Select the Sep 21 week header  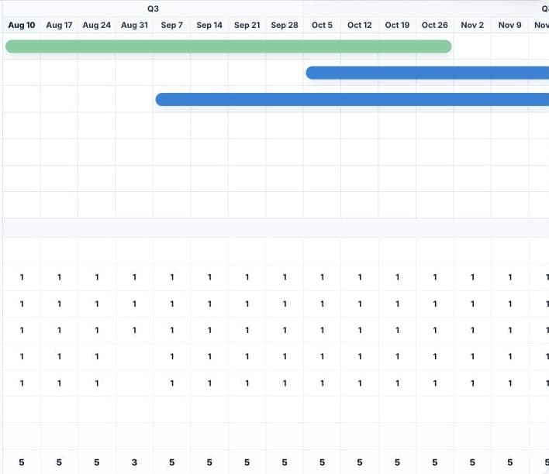tap(247, 26)
